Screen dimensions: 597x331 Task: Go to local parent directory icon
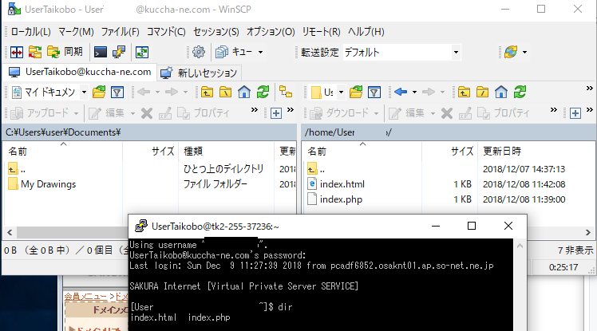tap(208, 92)
